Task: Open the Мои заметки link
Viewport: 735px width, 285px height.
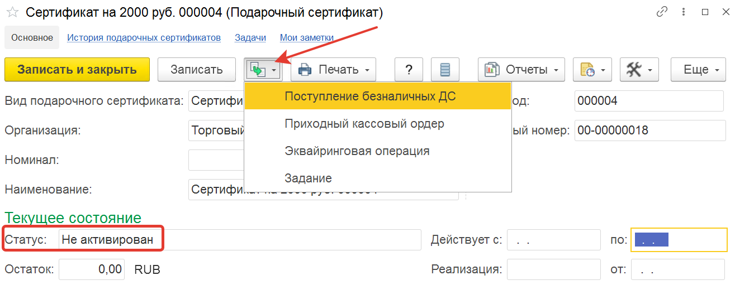Action: [307, 38]
